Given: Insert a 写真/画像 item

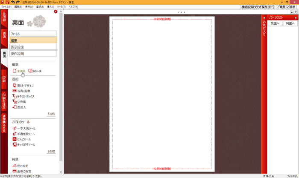Looking at the screenshot, I should tap(23, 91).
